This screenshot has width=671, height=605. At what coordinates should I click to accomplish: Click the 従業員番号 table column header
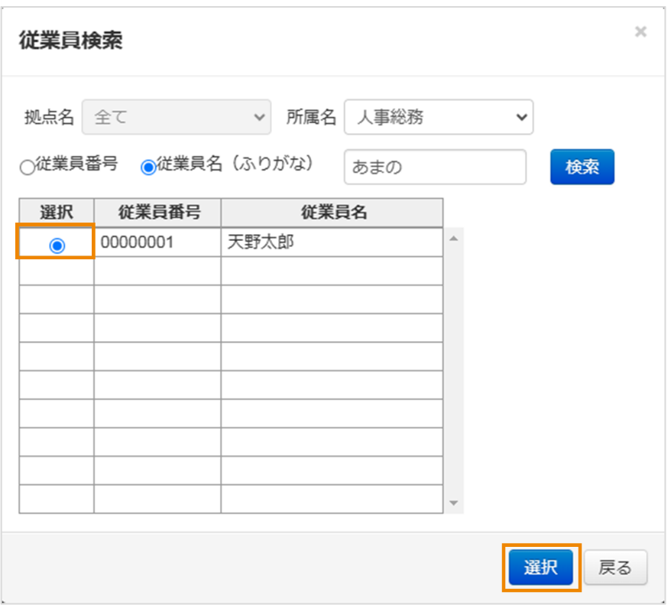click(x=157, y=212)
